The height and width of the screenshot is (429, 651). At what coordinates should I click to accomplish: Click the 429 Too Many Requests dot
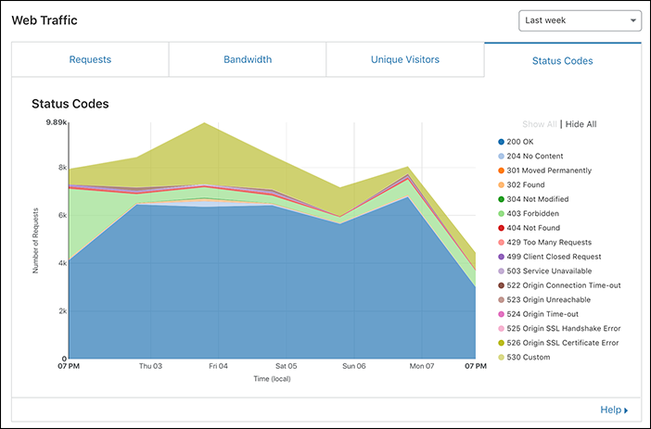(x=501, y=243)
